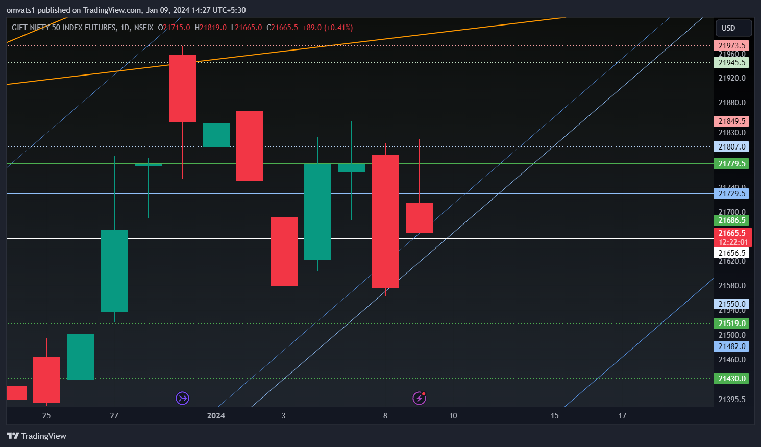Click the 21880.0 price axis value
The width and height of the screenshot is (761, 447).
coord(732,103)
